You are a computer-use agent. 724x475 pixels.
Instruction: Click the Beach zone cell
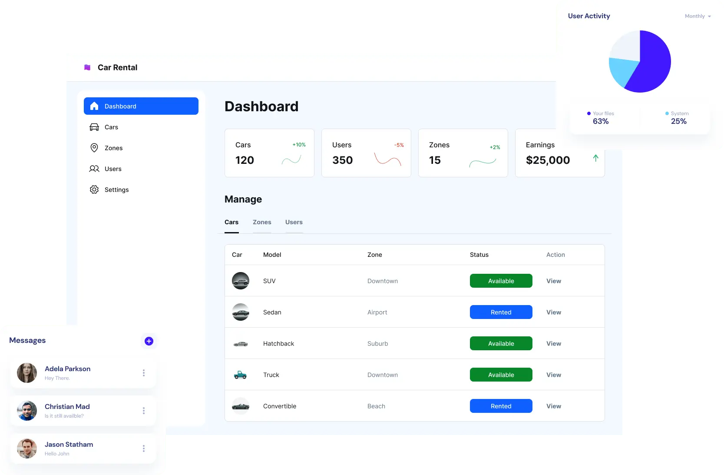[x=377, y=406]
